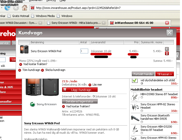Click the large W960i product image
The height and width of the screenshot is (140, 182).
click(42, 87)
